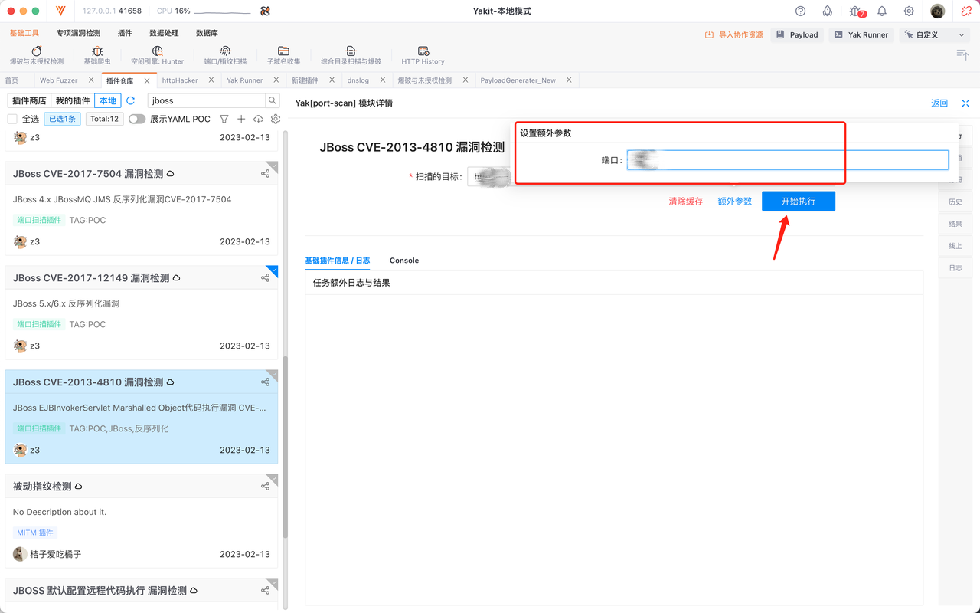Select the 本地 plugin source
This screenshot has width=980, height=613.
(x=108, y=100)
